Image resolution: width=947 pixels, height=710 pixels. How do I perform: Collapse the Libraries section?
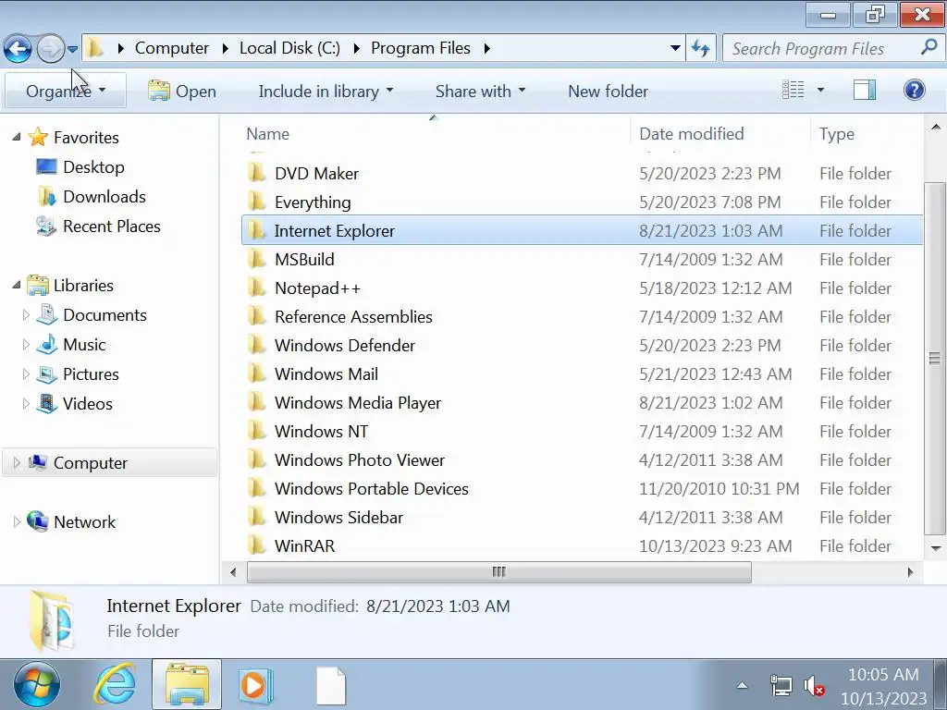click(17, 285)
